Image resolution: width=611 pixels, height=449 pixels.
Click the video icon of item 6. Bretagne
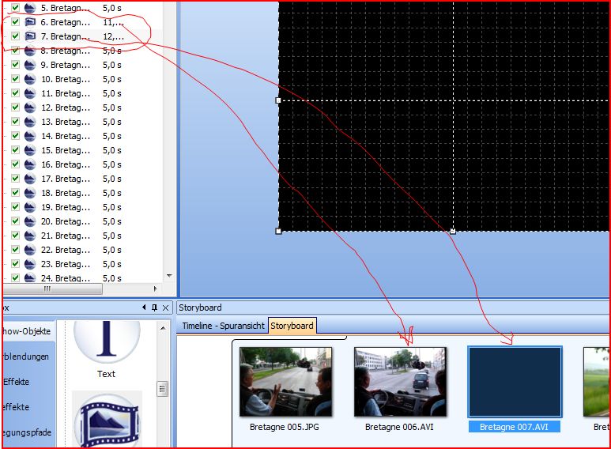point(30,22)
